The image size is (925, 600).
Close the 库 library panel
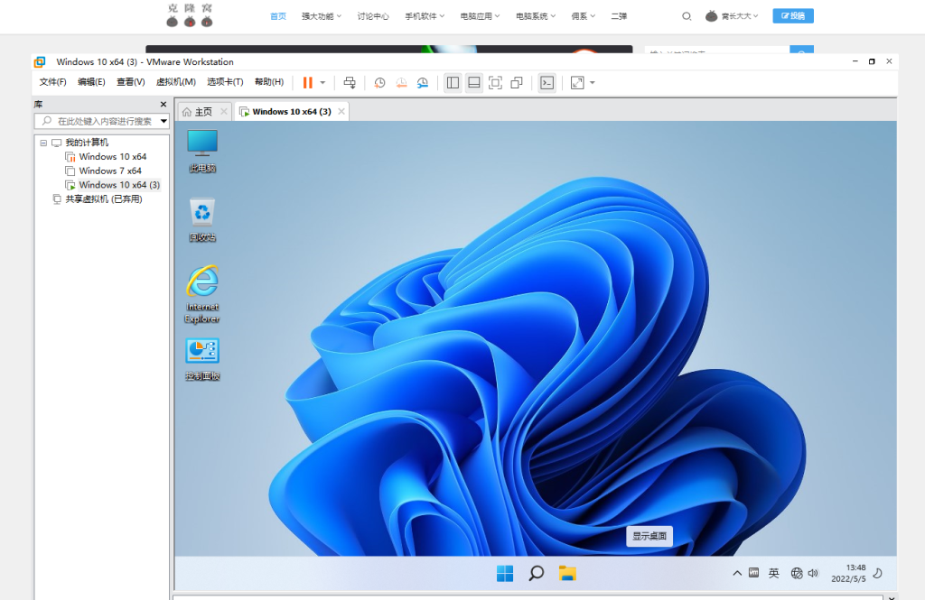[x=164, y=105]
